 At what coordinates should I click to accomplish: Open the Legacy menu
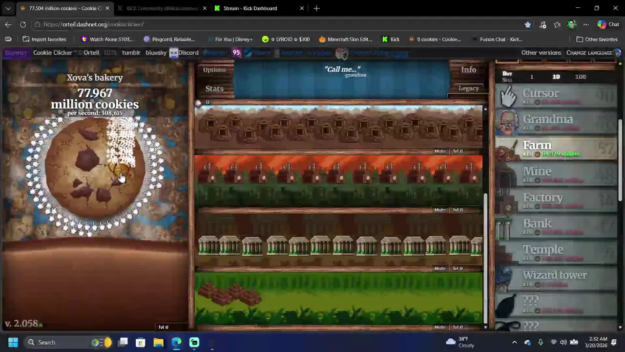(468, 88)
